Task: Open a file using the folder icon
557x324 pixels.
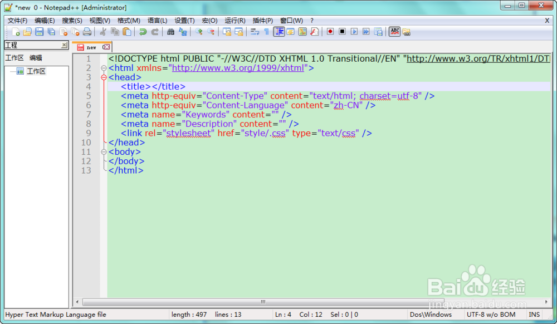Action: point(27,32)
